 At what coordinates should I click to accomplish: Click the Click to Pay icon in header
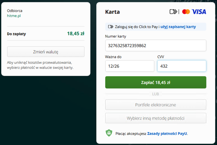(173, 12)
